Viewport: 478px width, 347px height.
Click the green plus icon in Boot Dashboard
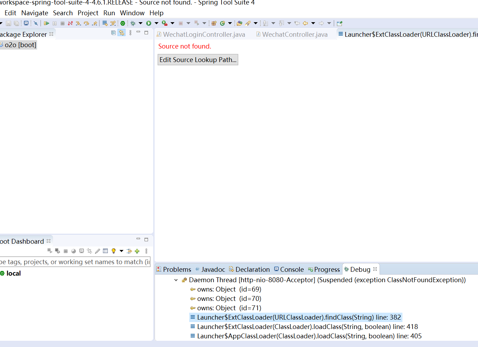pyautogui.click(x=137, y=251)
